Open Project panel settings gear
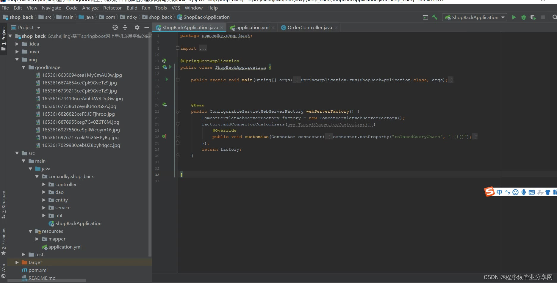557x283 pixels. point(137,27)
